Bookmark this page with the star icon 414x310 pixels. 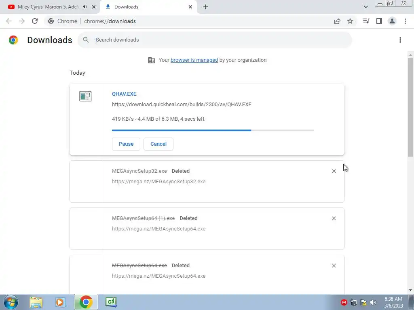coord(350,21)
